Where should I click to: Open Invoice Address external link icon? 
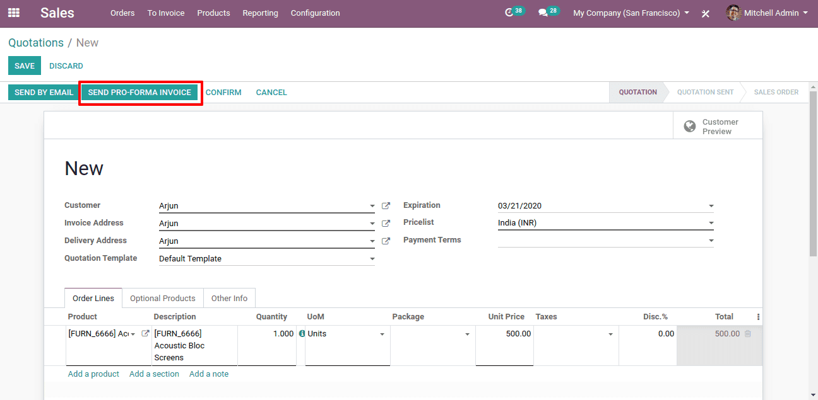tap(386, 224)
